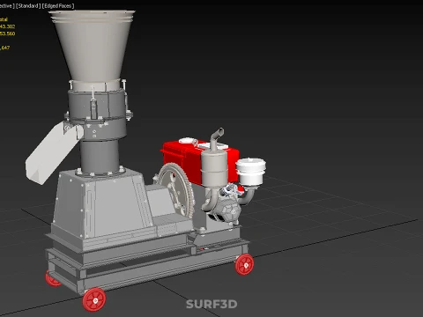
Task: Select the engine exhaust muffler cylinder
Action: point(214,169)
